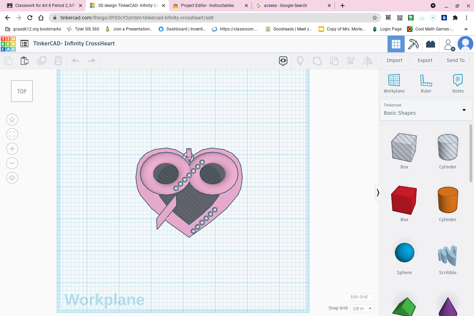Image resolution: width=474 pixels, height=316 pixels.
Task: Click the Edit Grid button
Action: [x=359, y=297]
